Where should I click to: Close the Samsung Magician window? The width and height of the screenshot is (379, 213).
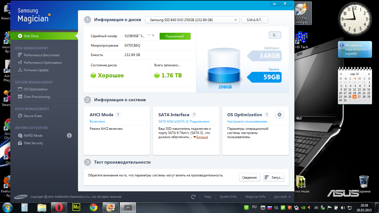click(x=285, y=4)
